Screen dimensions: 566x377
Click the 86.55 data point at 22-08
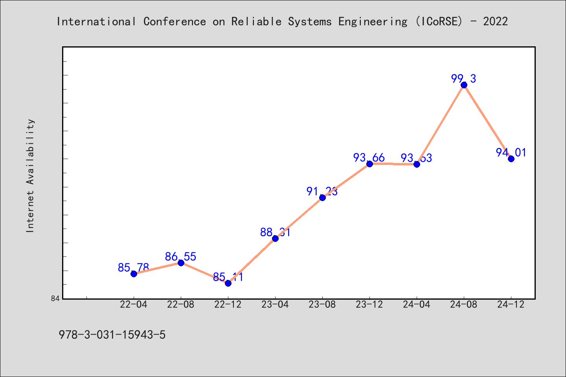coord(181,263)
